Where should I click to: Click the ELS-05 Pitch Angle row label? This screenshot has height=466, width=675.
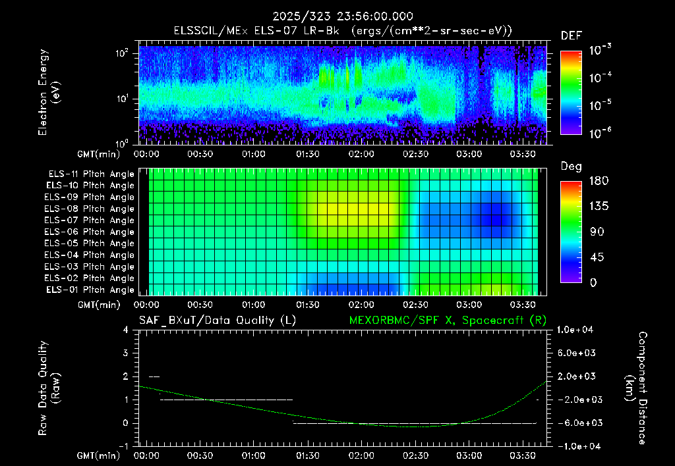point(89,244)
